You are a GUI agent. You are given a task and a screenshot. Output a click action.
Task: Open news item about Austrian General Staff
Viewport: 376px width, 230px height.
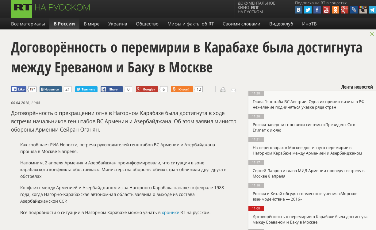coord(309,104)
